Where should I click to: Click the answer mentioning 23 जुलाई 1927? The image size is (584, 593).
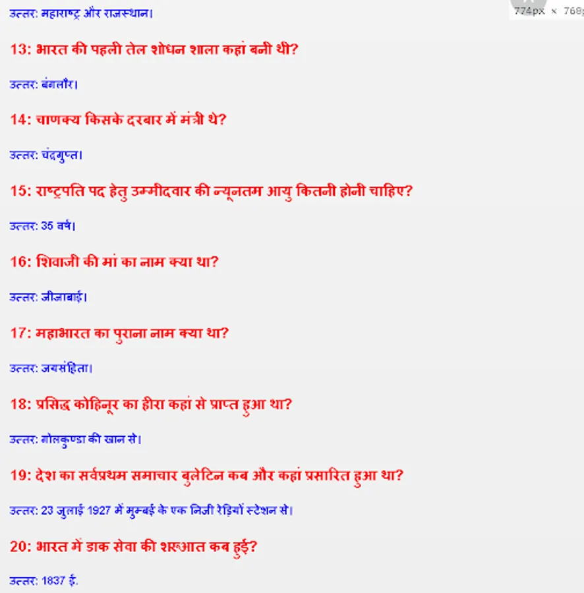click(x=152, y=511)
